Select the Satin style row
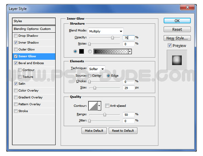Viewport: 203px width, 156px height. click(34, 84)
